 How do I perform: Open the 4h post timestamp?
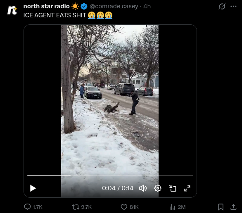pos(147,6)
